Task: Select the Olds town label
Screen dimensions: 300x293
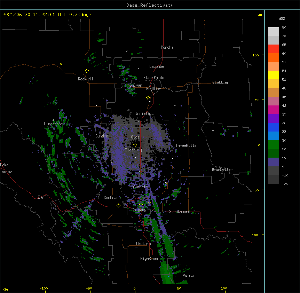Action: point(135,137)
